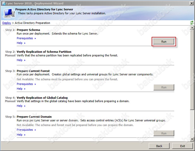The width and height of the screenshot is (195, 151).
Task: Close the Deployment Wizard window
Action: click(191, 3)
